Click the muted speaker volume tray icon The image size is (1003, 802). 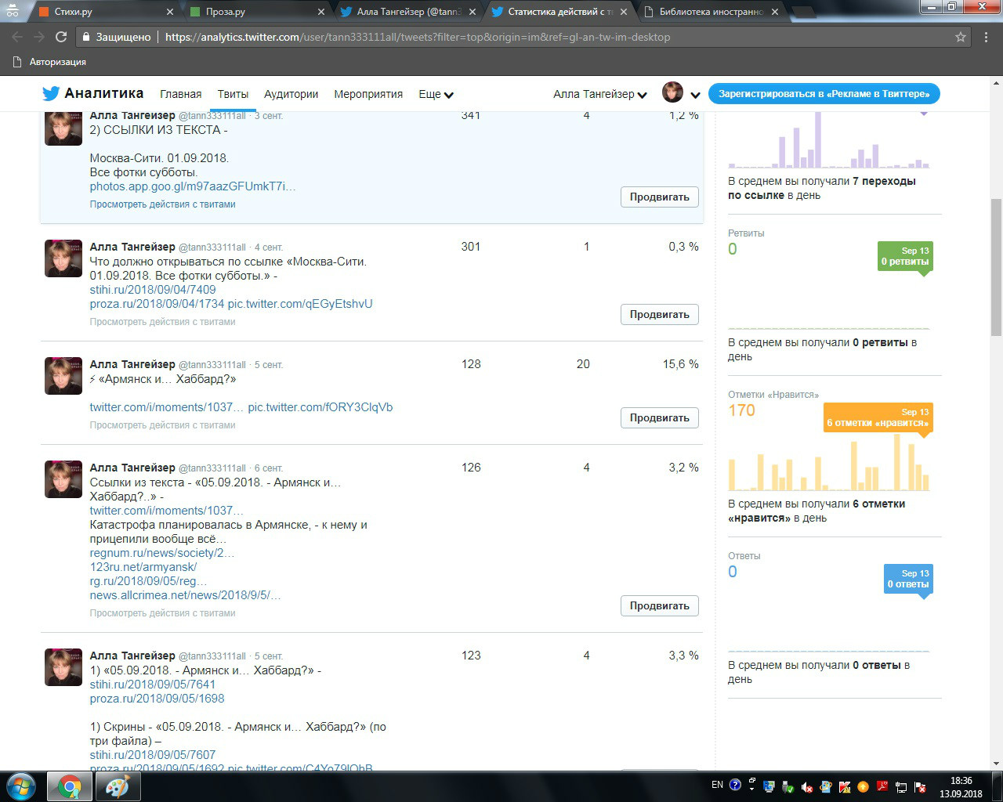pyautogui.click(x=807, y=787)
